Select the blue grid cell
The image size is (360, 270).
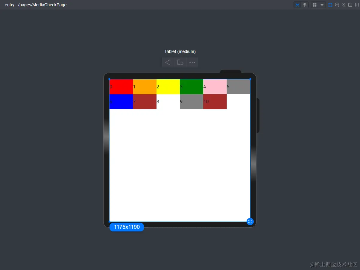pyautogui.click(x=121, y=102)
